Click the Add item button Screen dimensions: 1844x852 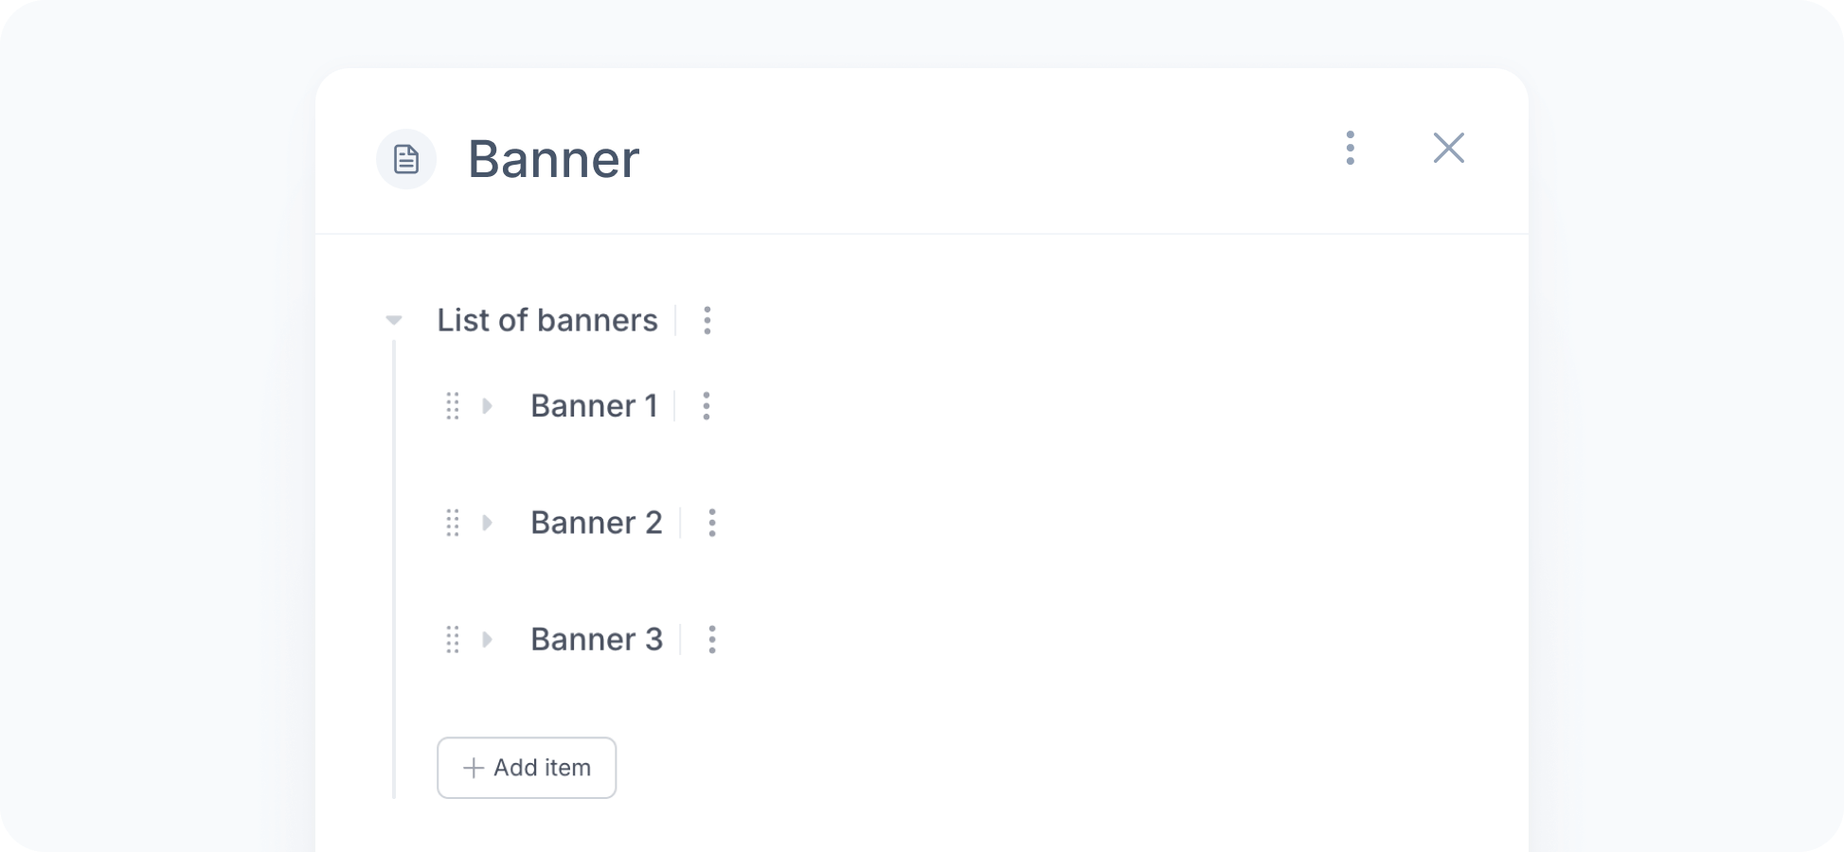(x=527, y=768)
